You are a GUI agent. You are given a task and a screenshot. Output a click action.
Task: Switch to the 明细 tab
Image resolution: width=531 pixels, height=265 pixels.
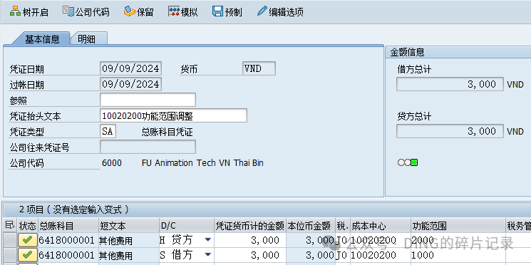tap(87, 39)
